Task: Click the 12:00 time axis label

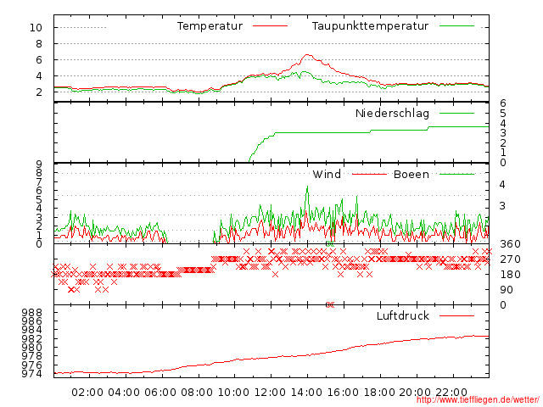Action: [270, 393]
